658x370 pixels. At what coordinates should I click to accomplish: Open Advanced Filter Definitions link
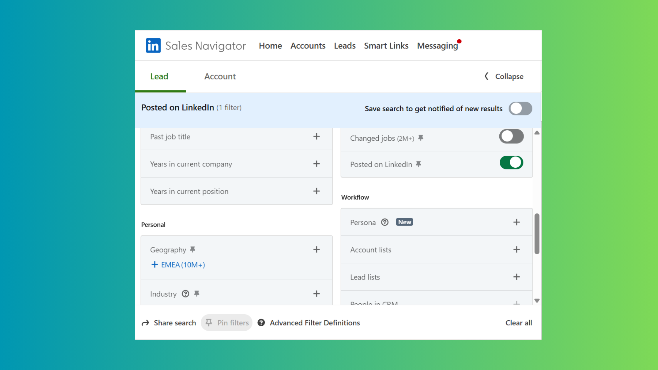315,323
